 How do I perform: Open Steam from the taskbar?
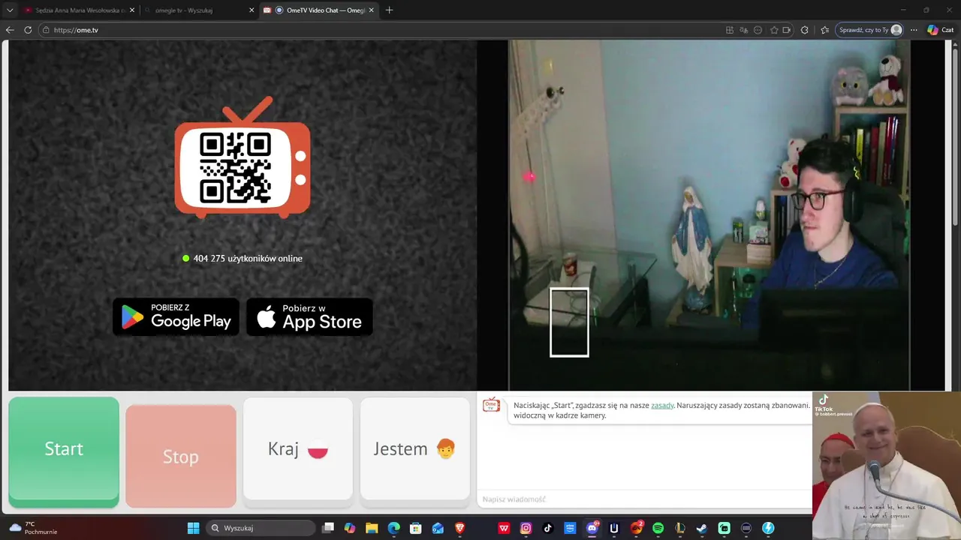(x=702, y=528)
